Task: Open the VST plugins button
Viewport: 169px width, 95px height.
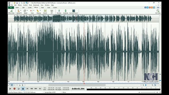Action: tap(52, 12)
